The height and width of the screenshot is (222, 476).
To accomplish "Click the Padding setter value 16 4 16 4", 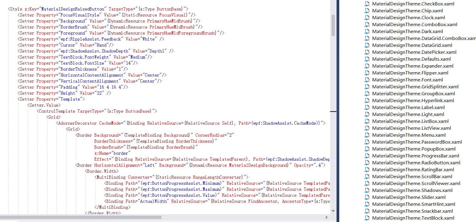I will pyautogui.click(x=110, y=87).
